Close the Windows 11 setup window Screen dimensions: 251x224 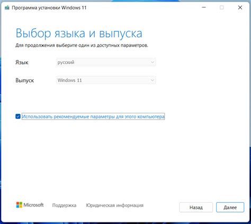pos(240,7)
